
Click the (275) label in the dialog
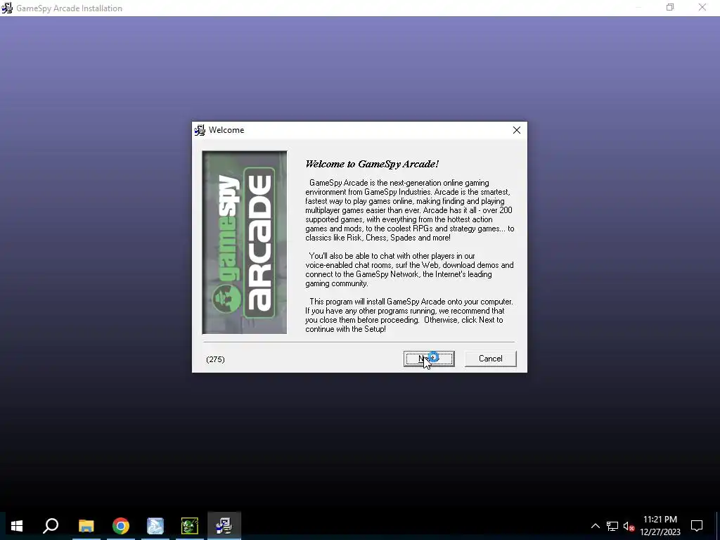(x=215, y=359)
